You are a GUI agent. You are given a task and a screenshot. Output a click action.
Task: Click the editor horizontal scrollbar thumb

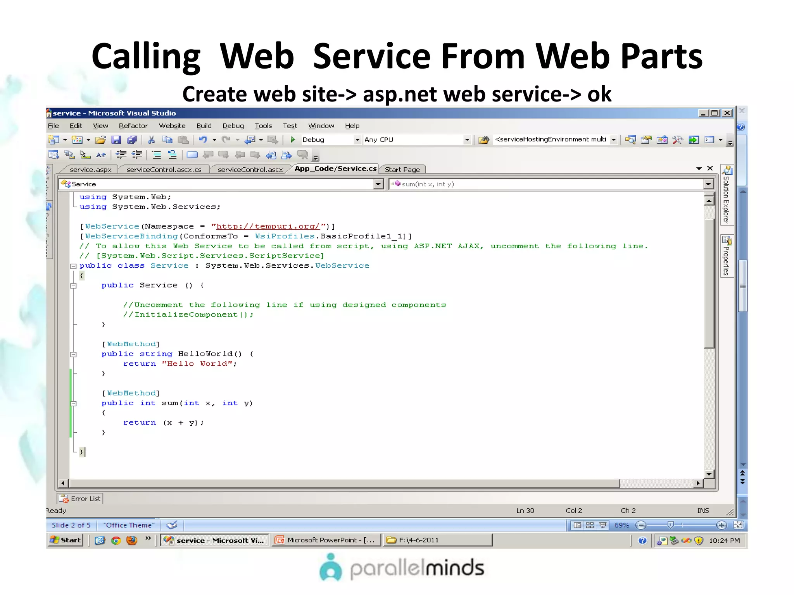[344, 483]
